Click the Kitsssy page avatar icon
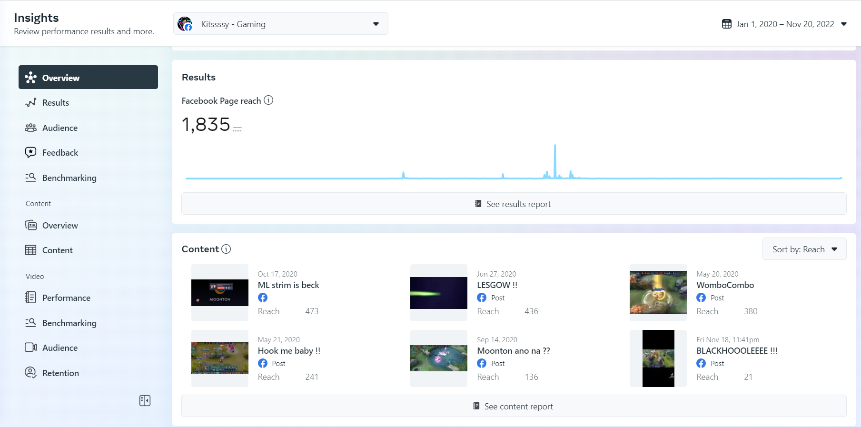 tap(185, 24)
